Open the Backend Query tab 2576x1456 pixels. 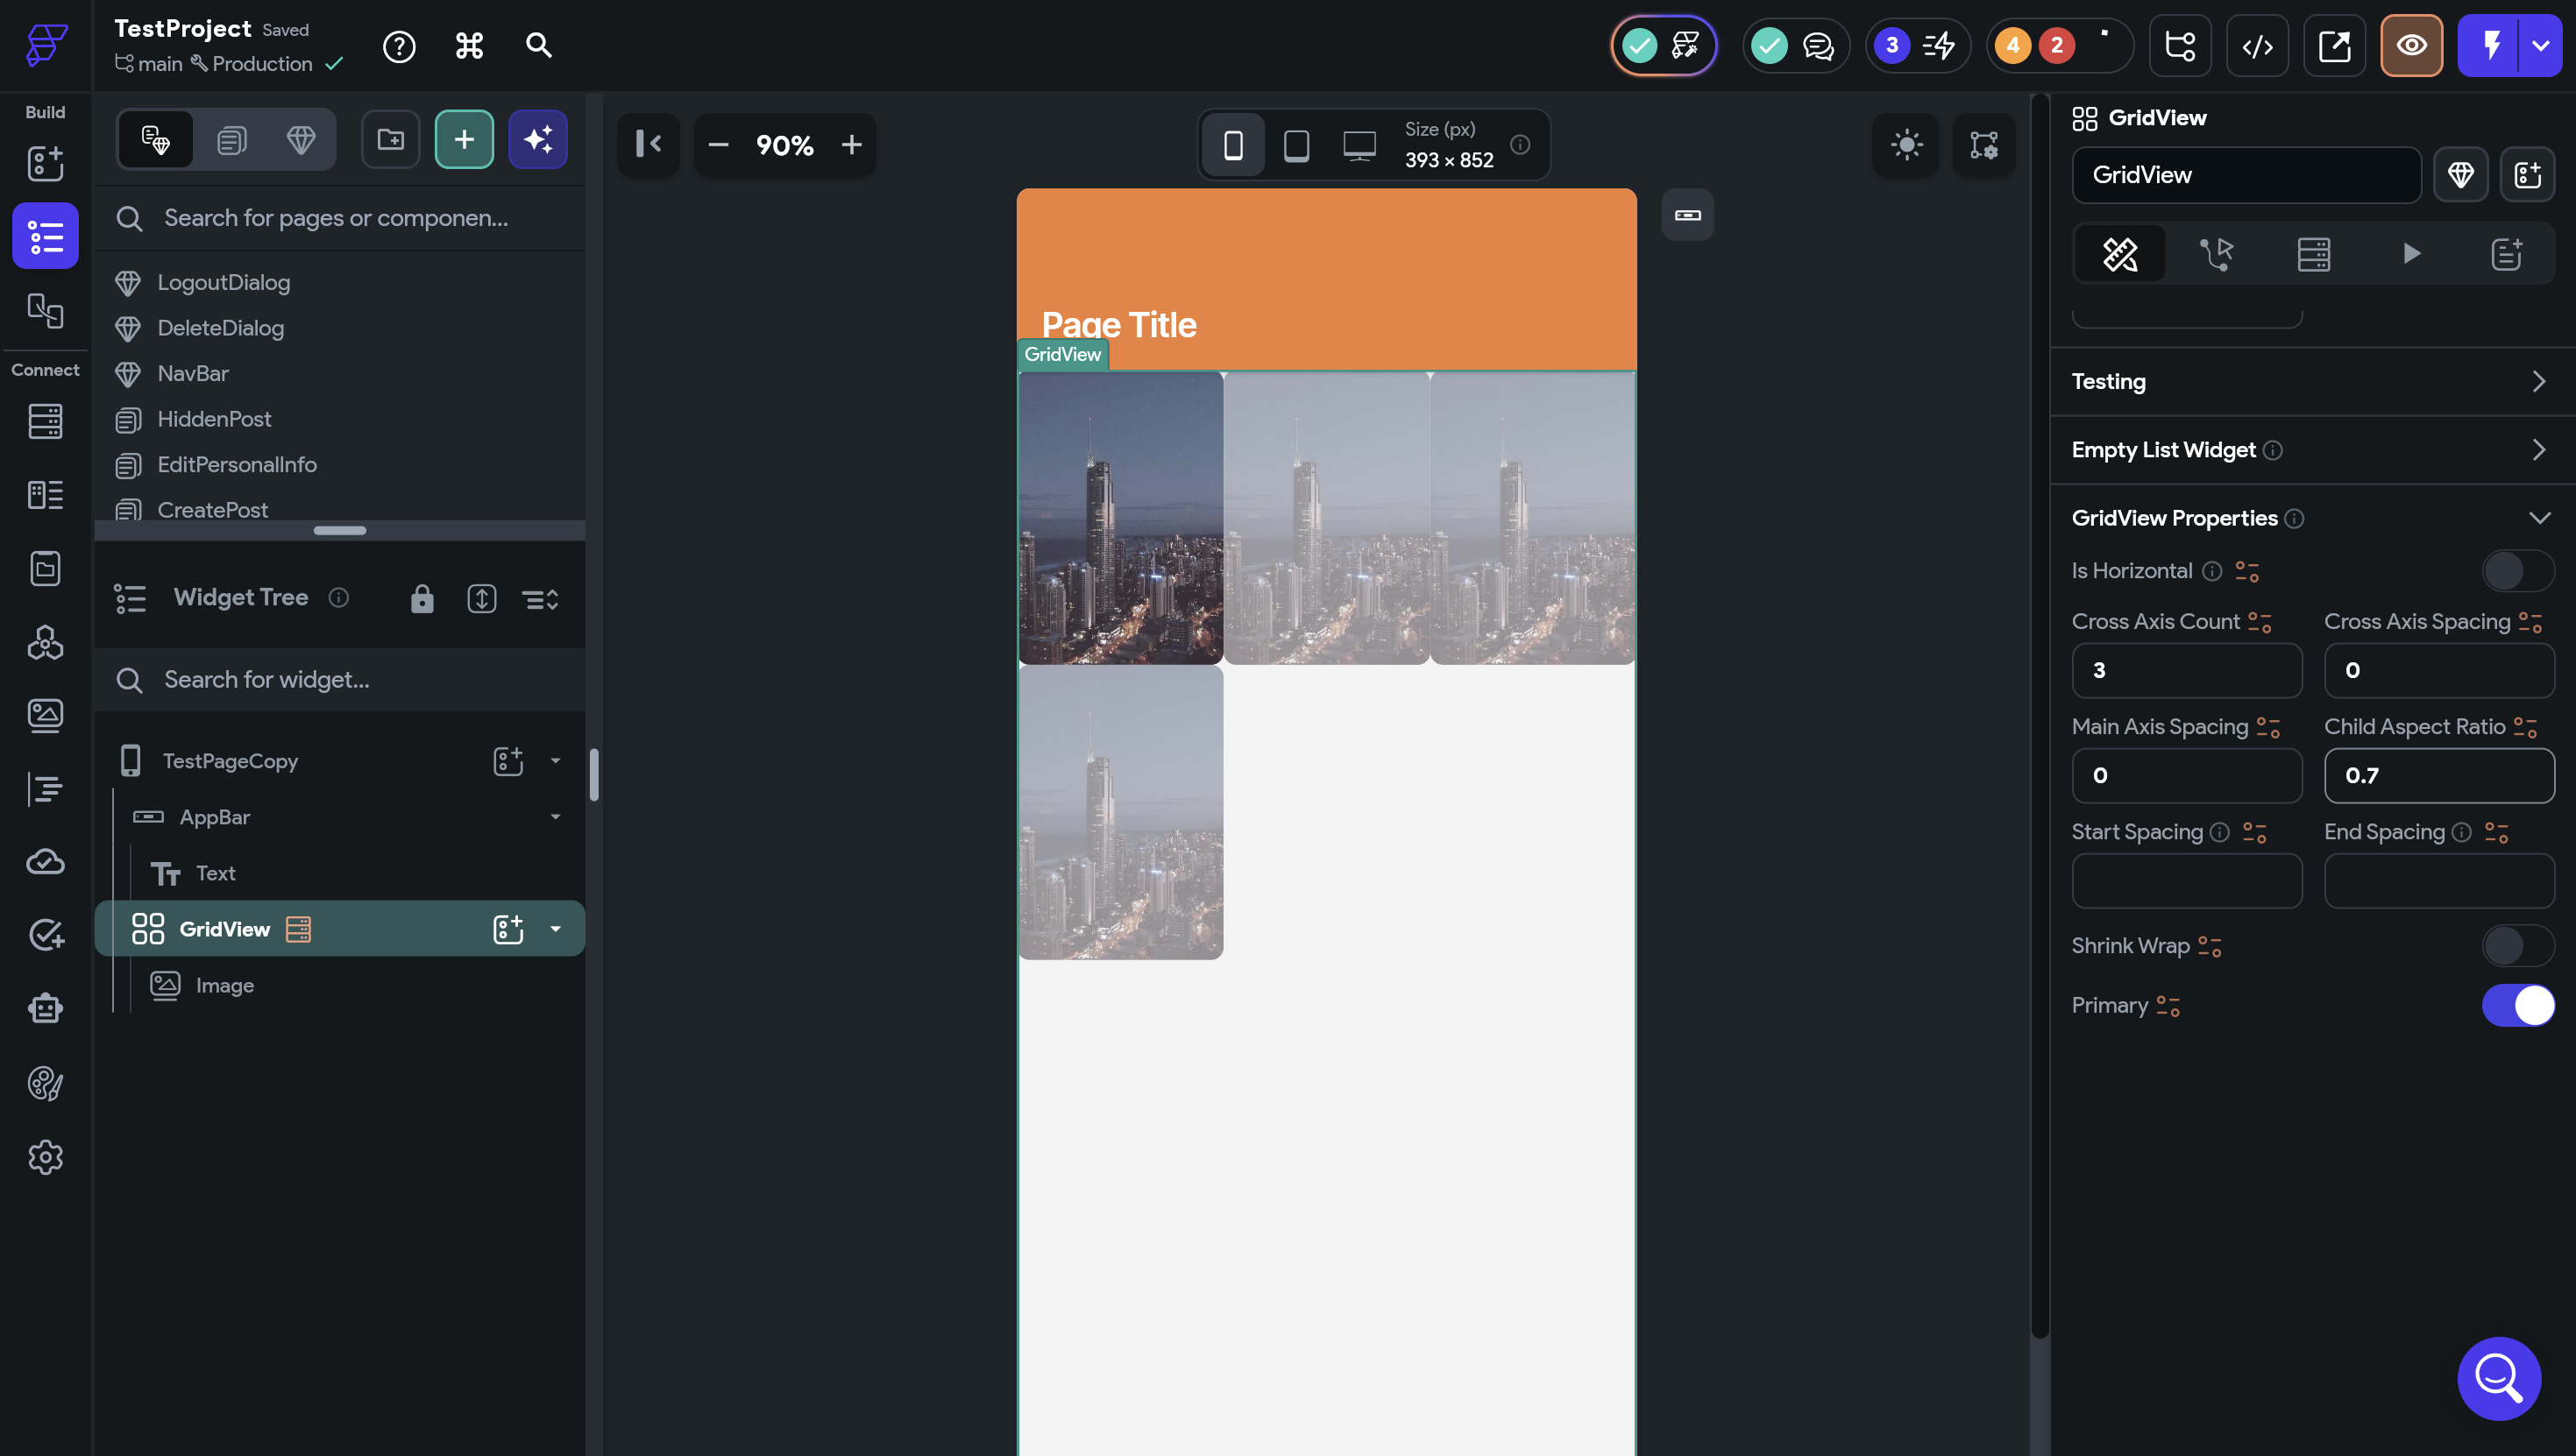click(x=2313, y=254)
